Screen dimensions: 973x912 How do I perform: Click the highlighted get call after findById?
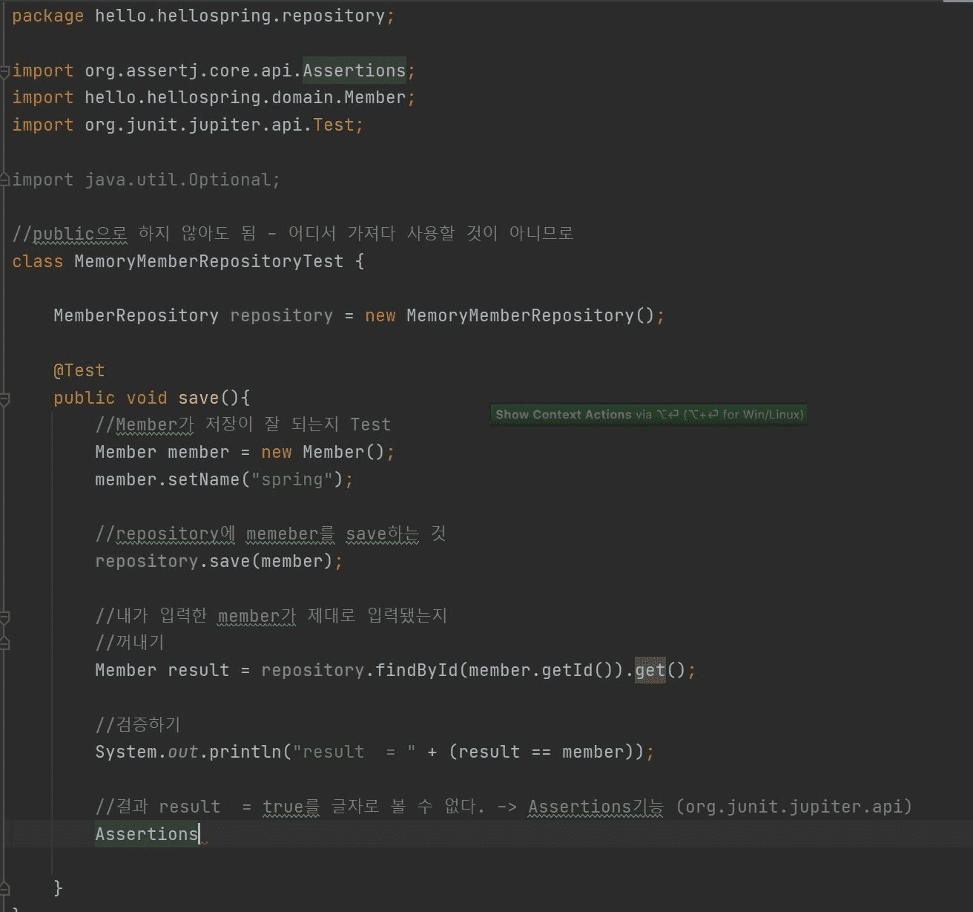650,671
